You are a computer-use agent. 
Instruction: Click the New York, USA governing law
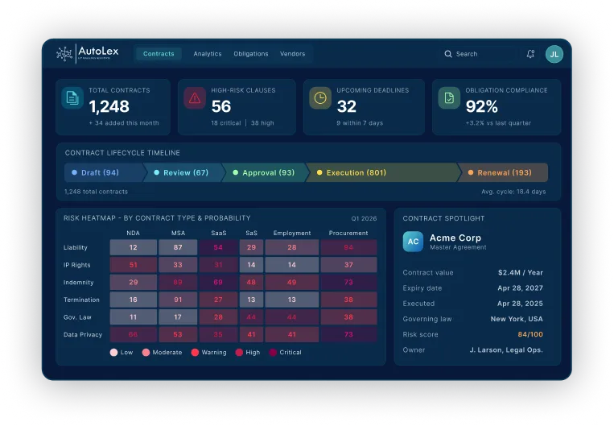click(x=517, y=319)
